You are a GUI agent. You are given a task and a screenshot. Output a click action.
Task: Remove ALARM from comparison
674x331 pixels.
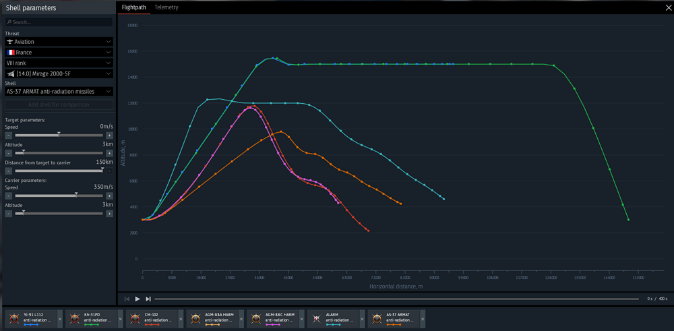362,319
